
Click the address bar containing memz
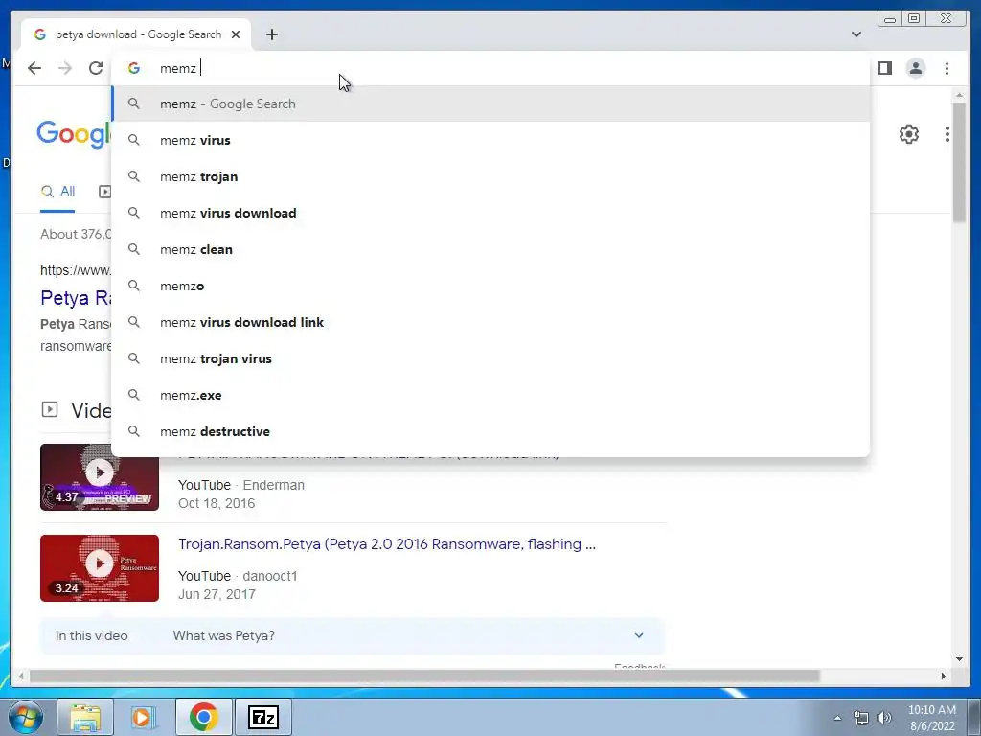491,68
